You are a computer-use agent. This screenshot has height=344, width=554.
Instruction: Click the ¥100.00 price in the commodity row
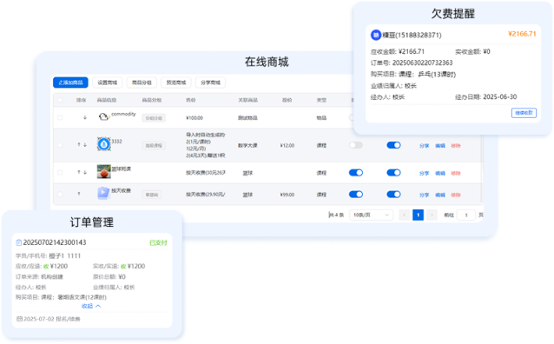(x=195, y=118)
